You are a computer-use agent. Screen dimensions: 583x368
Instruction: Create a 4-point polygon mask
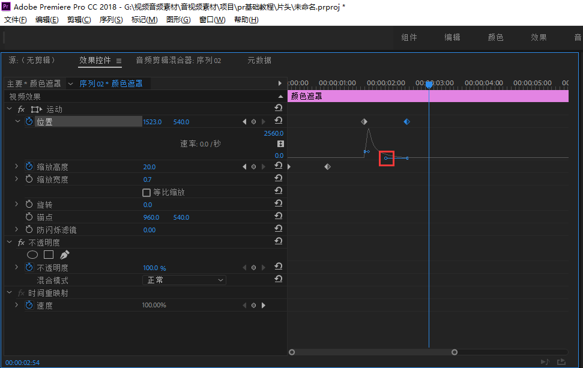tap(49, 255)
